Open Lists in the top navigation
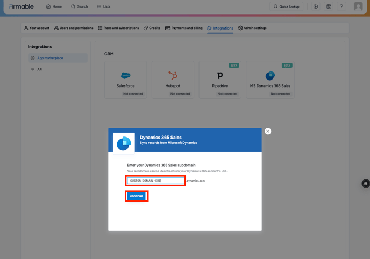The width and height of the screenshot is (370, 259). coord(104,6)
